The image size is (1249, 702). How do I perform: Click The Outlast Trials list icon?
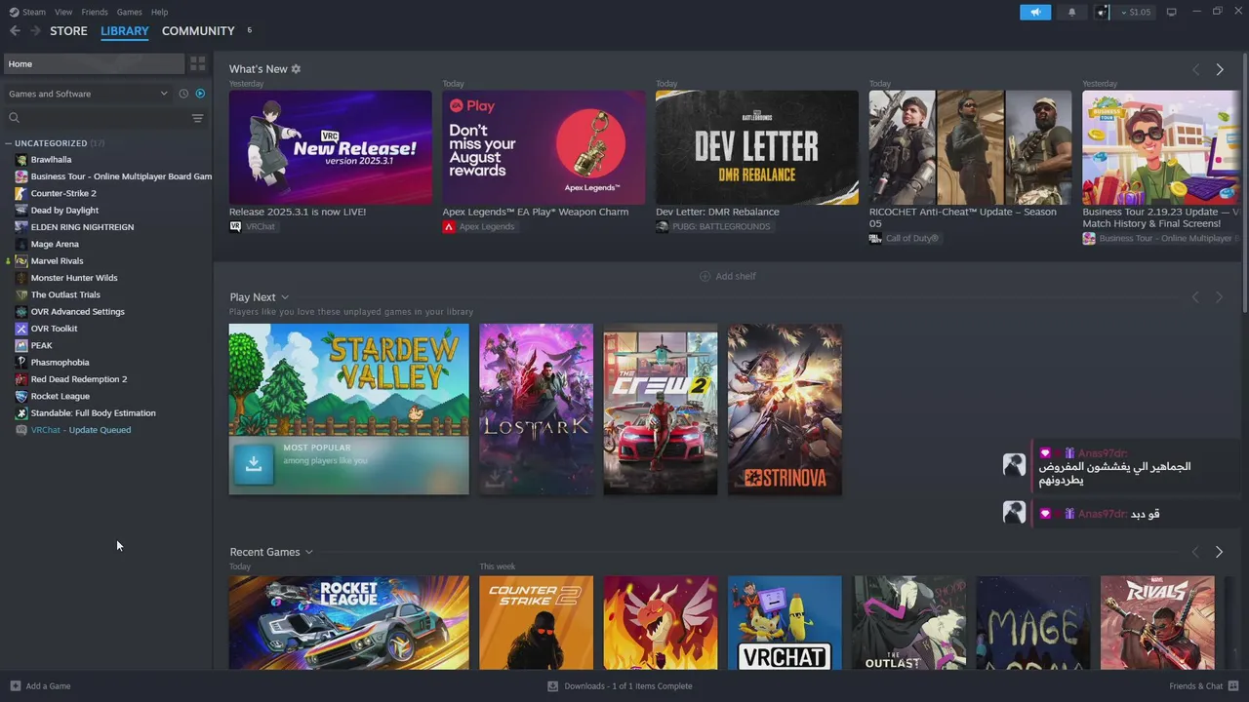pos(21,294)
